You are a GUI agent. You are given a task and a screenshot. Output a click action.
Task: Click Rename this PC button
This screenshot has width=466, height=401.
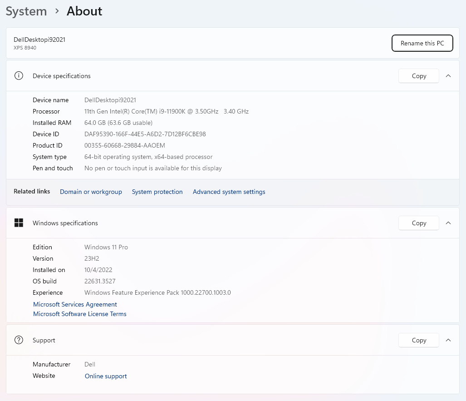point(422,43)
